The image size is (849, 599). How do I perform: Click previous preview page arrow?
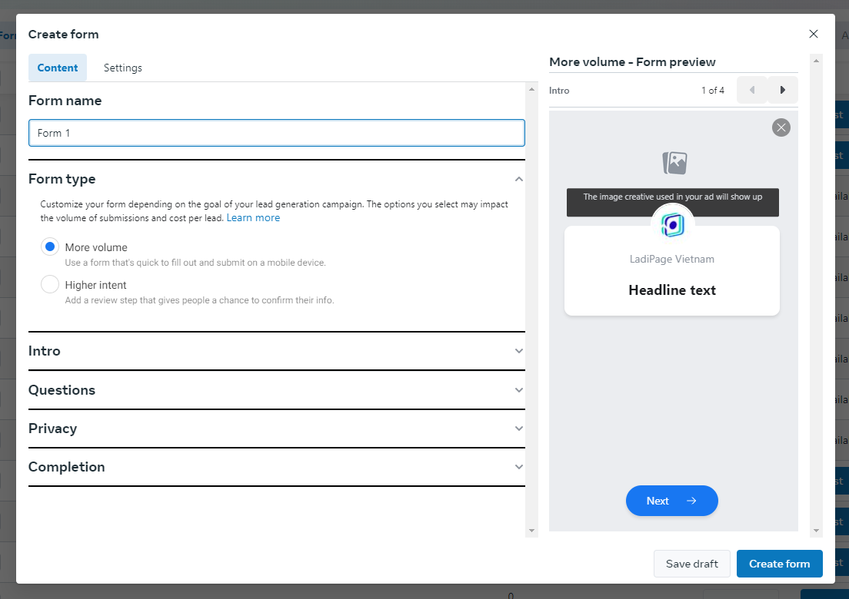751,90
